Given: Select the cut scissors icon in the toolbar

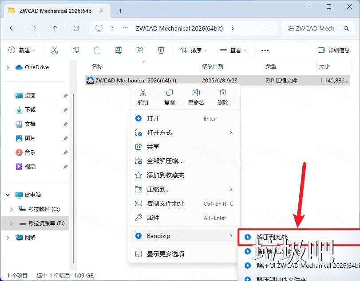Looking at the screenshot, I should (55, 50).
